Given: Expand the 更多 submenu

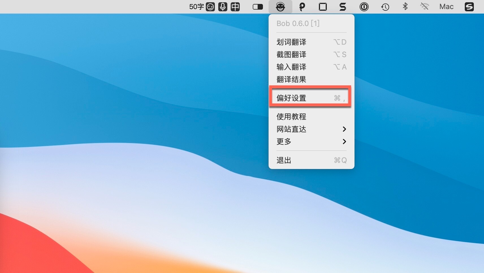Looking at the screenshot, I should (x=311, y=142).
